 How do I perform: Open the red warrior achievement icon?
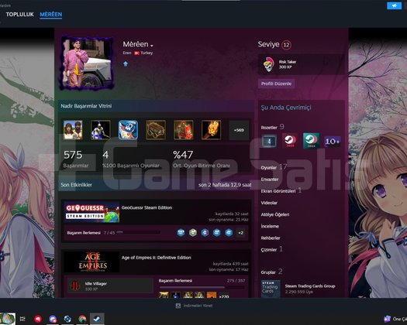[x=184, y=130]
